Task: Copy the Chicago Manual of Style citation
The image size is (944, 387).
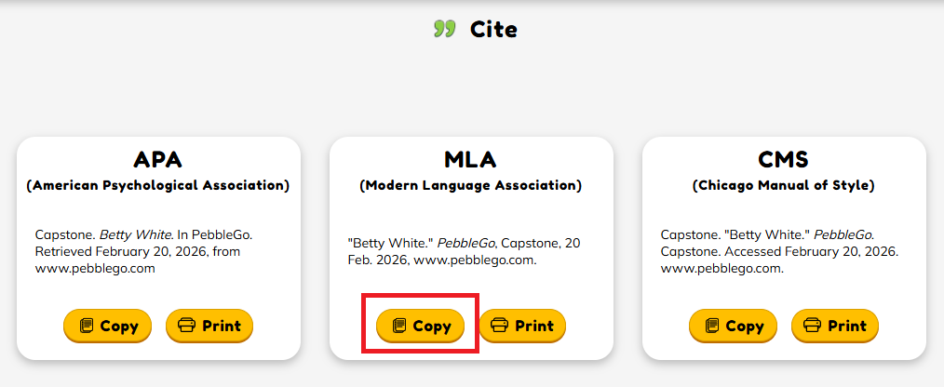Action: (x=733, y=326)
